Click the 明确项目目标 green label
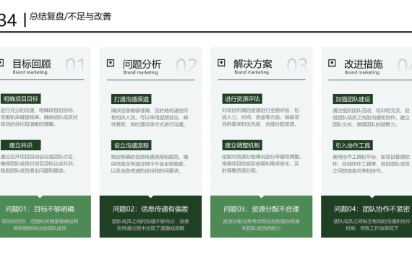This screenshot has width=412, height=260. point(21,99)
